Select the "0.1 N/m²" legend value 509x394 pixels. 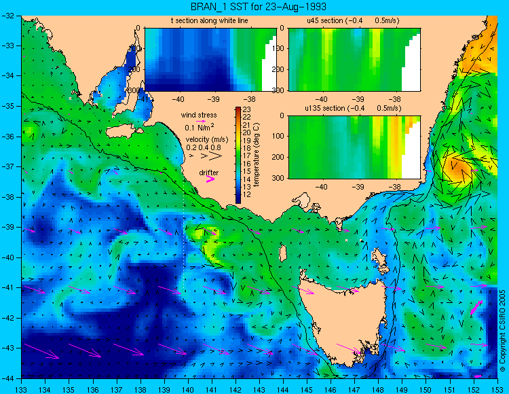point(199,127)
